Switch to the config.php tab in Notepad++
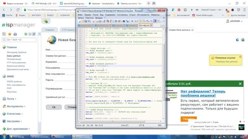 pos(145,25)
